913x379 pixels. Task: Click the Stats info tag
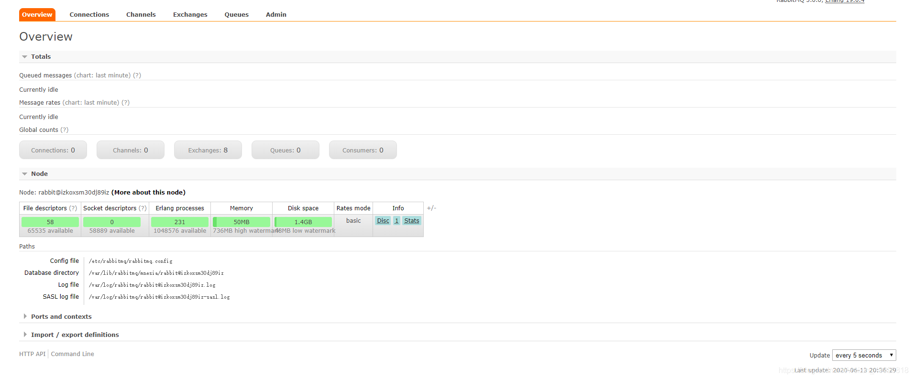412,221
